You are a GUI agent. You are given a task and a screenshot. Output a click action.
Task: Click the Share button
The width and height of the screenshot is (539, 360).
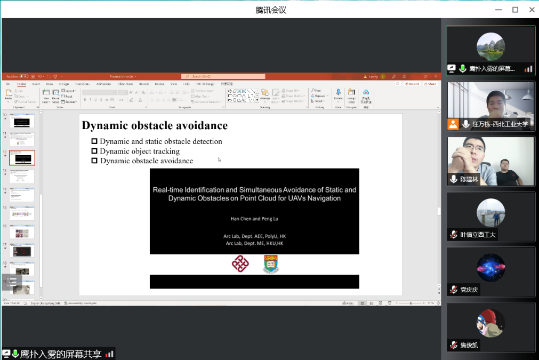pos(430,84)
